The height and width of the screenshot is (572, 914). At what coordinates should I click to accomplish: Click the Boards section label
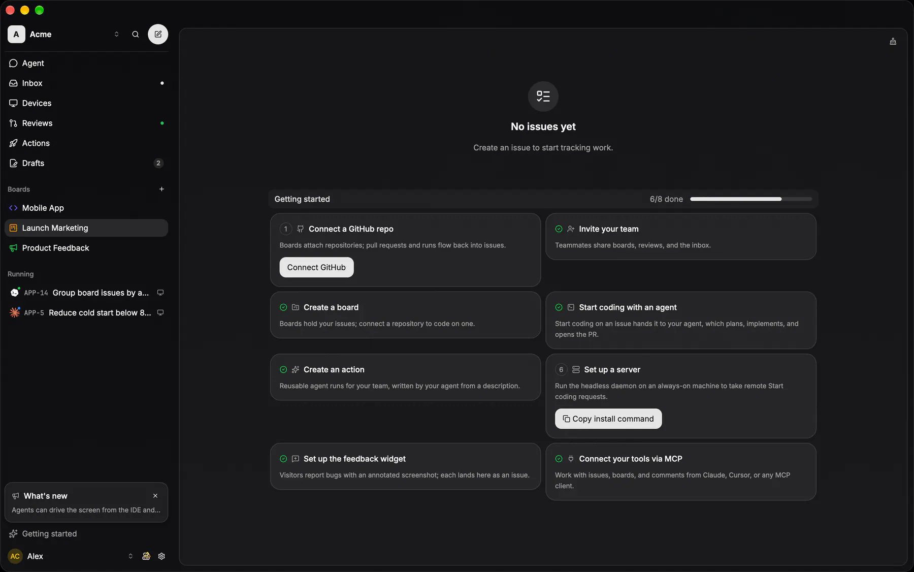19,189
